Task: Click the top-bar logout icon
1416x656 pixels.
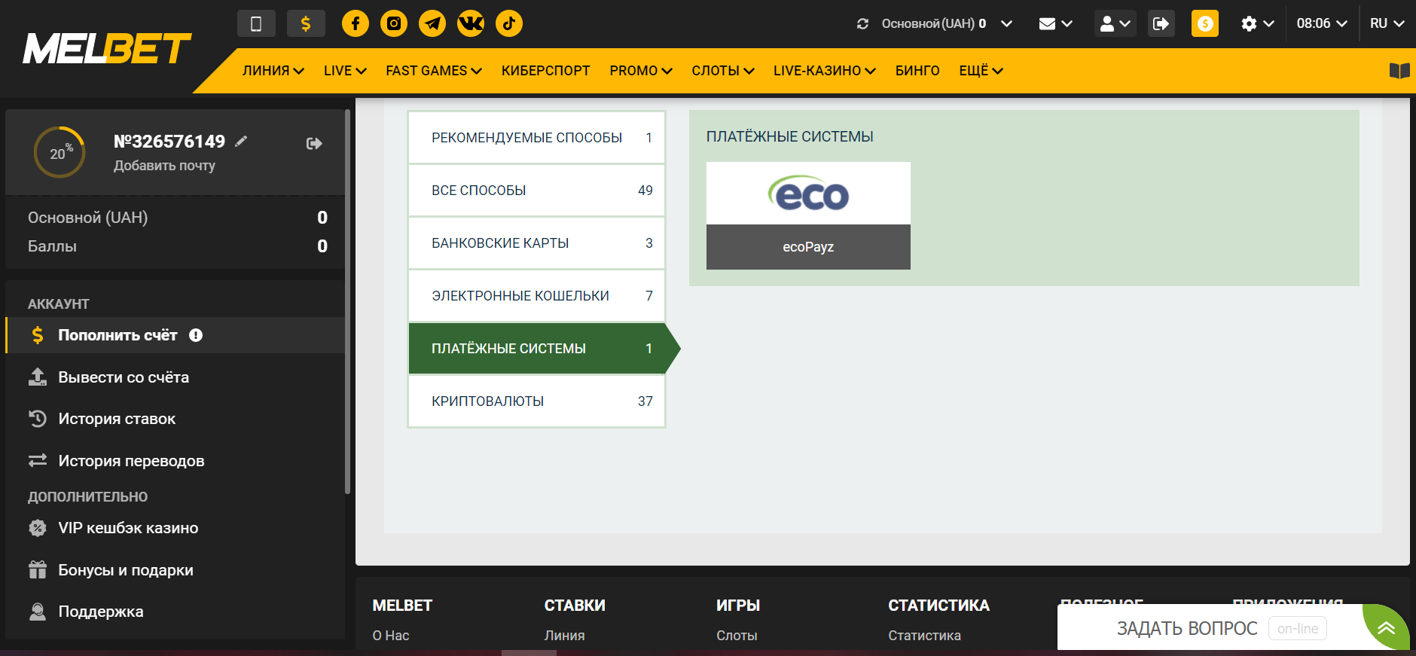Action: (x=1161, y=24)
